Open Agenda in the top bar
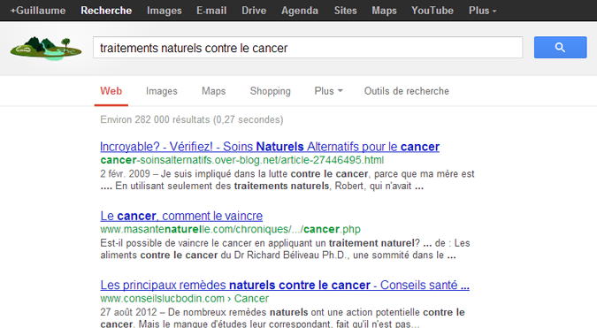This screenshot has width=597, height=328. pos(300,11)
